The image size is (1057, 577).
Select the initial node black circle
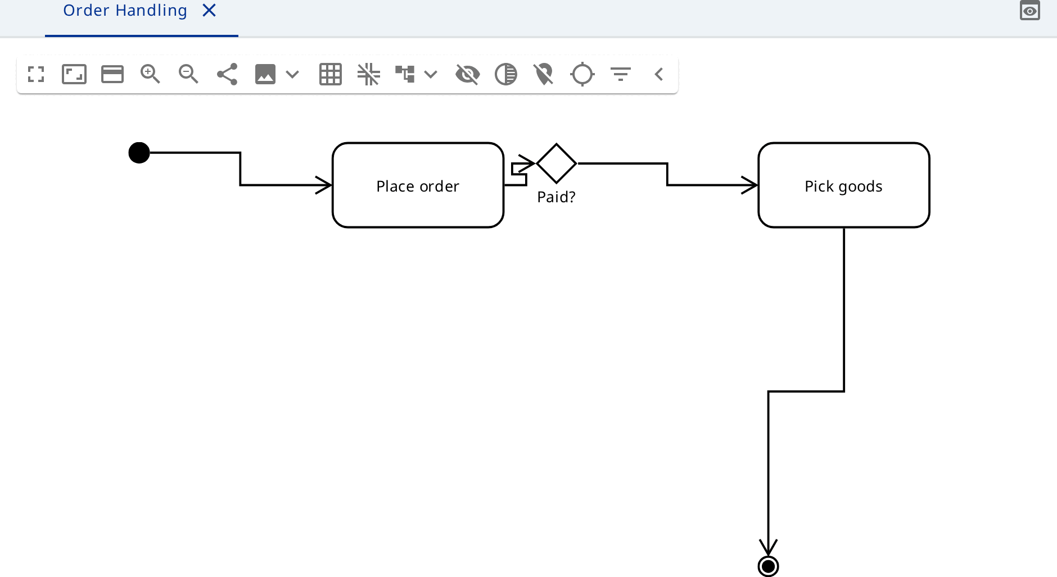pyautogui.click(x=139, y=153)
